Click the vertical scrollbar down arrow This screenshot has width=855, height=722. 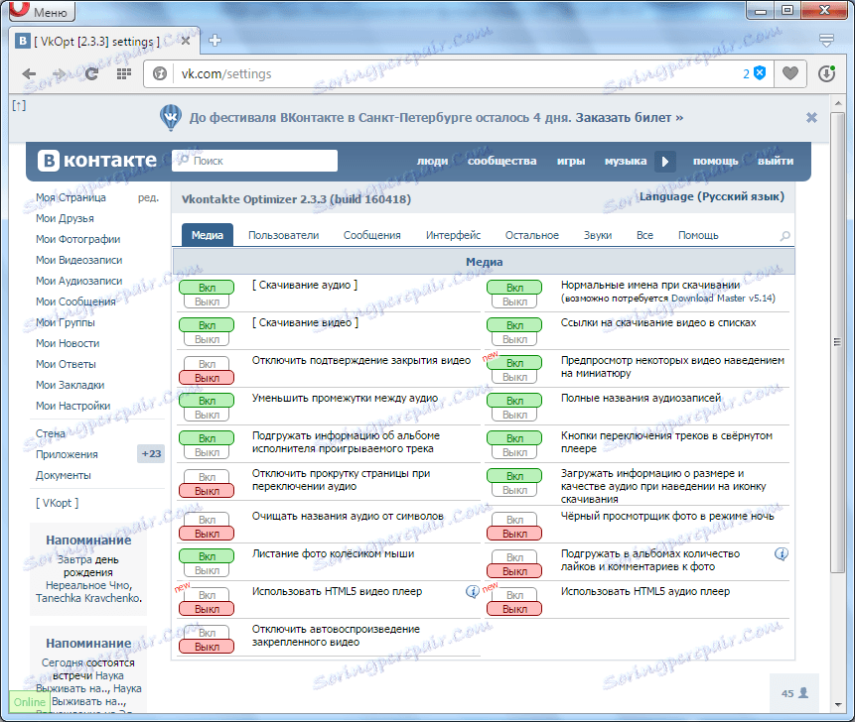click(x=838, y=706)
